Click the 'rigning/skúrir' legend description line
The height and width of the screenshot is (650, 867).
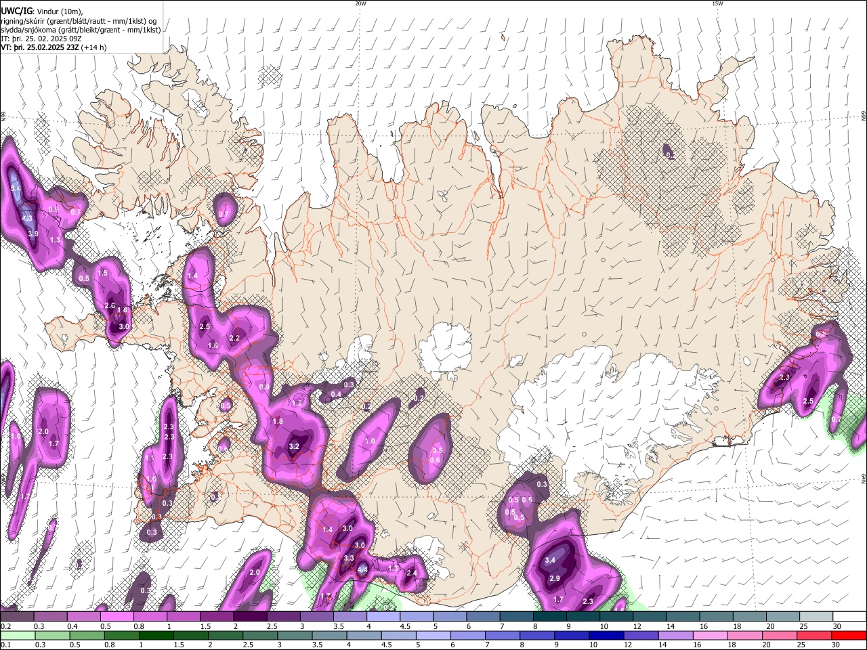[x=79, y=20]
